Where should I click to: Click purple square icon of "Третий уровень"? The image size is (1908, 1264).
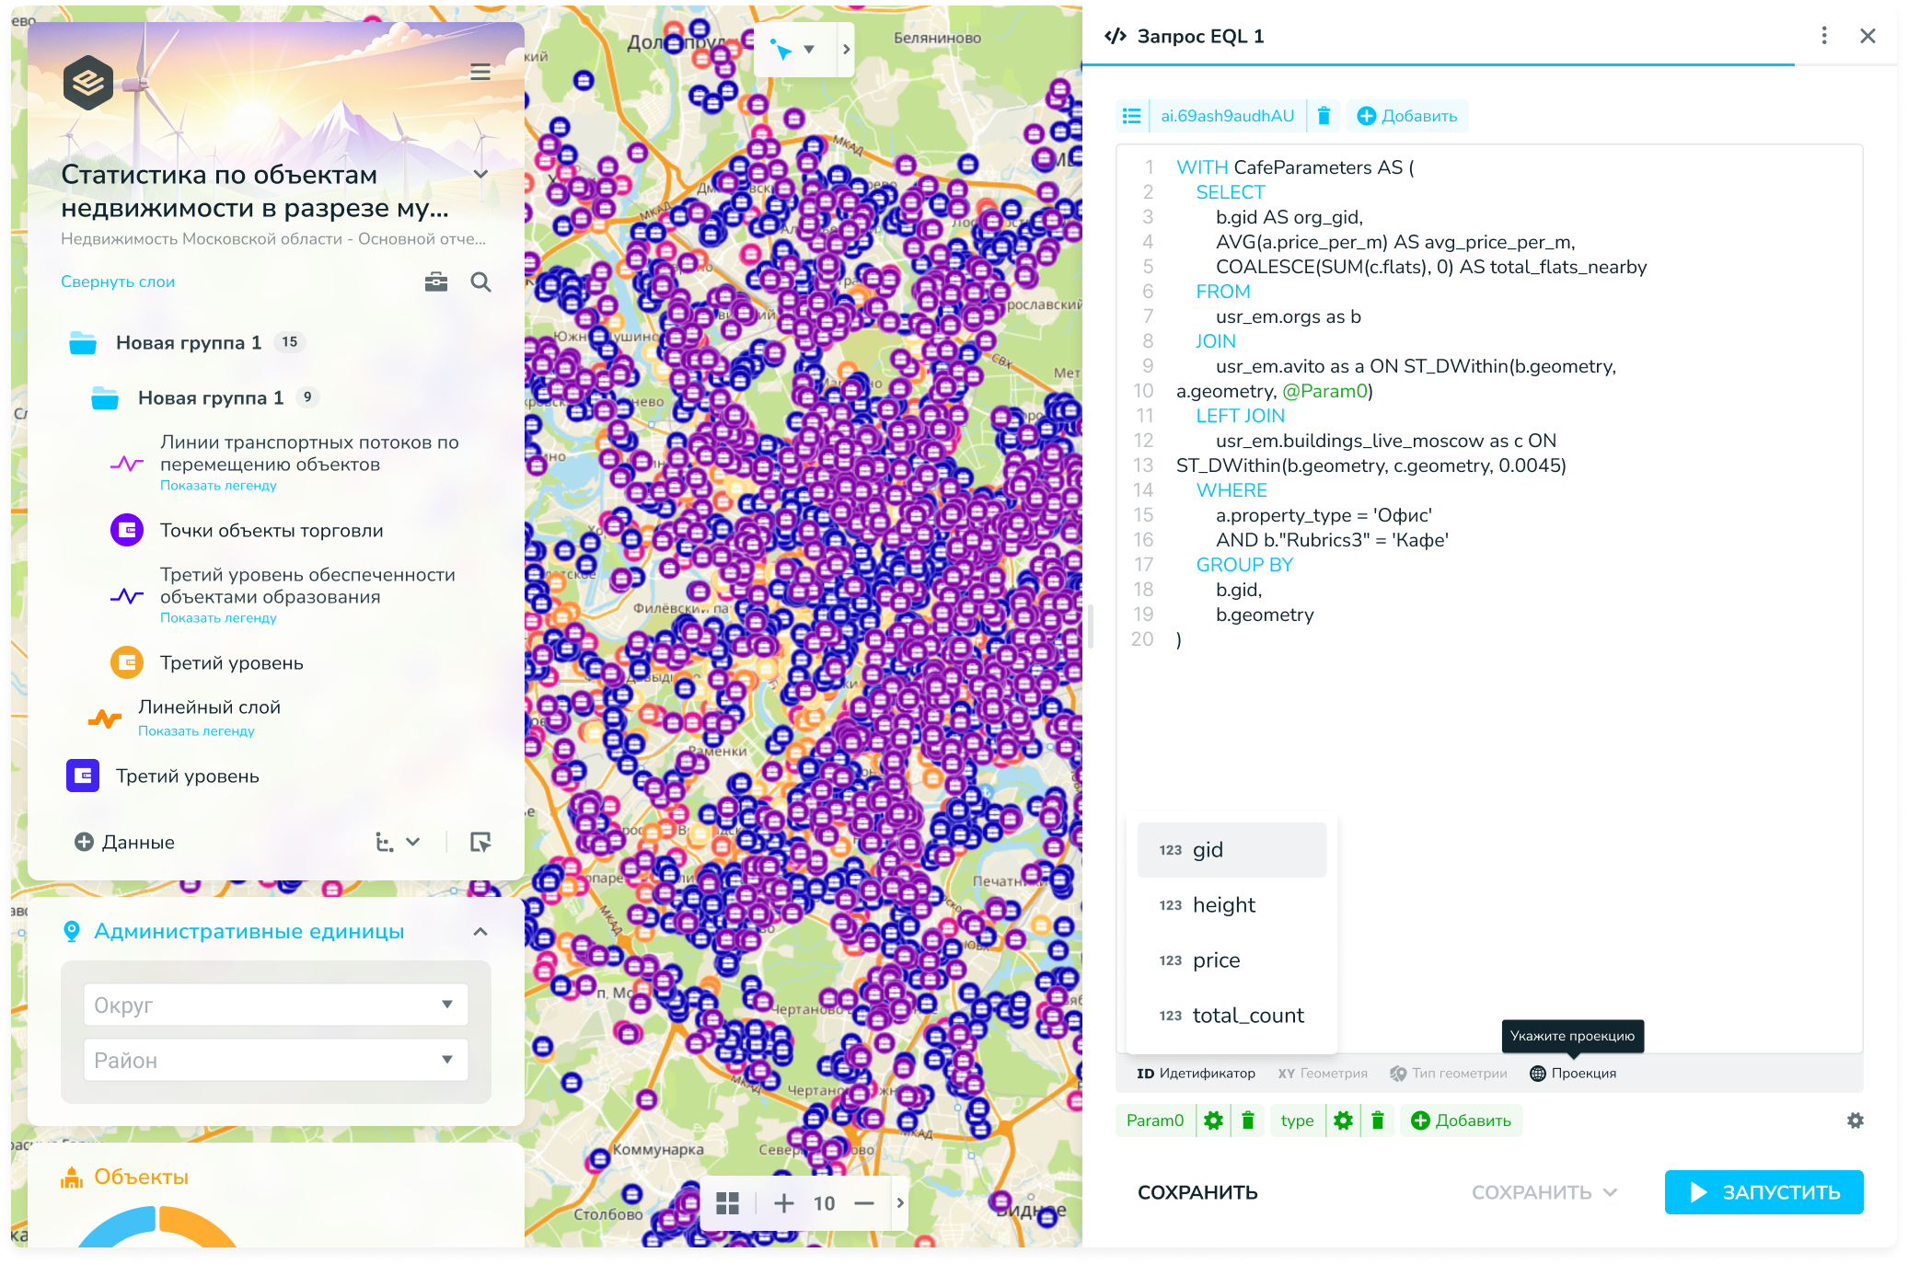click(x=83, y=776)
